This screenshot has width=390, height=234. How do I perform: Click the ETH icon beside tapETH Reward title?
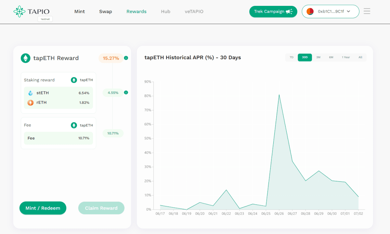(x=26, y=58)
